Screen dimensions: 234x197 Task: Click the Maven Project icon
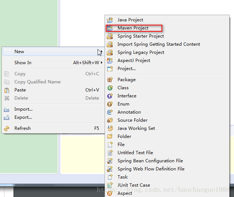tap(110, 28)
